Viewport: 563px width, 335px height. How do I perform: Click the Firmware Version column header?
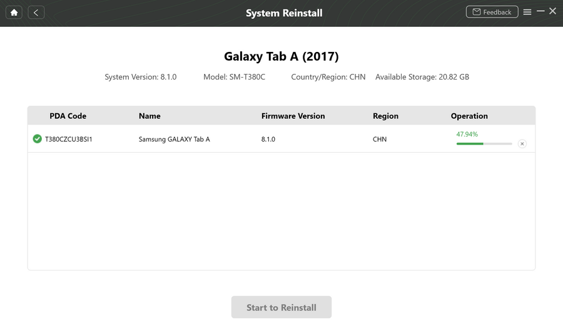293,116
